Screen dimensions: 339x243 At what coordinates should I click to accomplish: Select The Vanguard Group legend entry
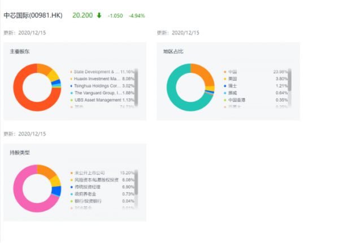tap(96, 93)
